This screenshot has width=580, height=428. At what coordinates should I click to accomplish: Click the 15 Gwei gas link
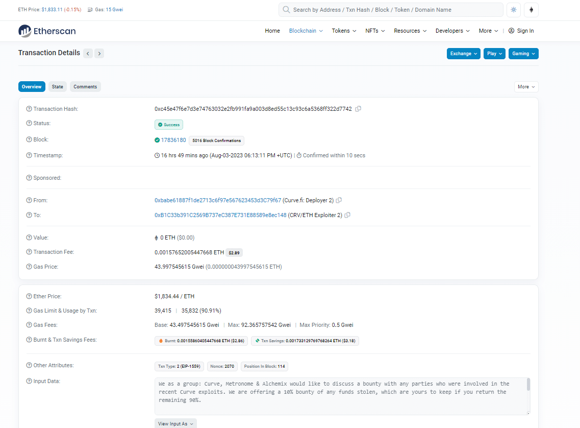(x=114, y=10)
